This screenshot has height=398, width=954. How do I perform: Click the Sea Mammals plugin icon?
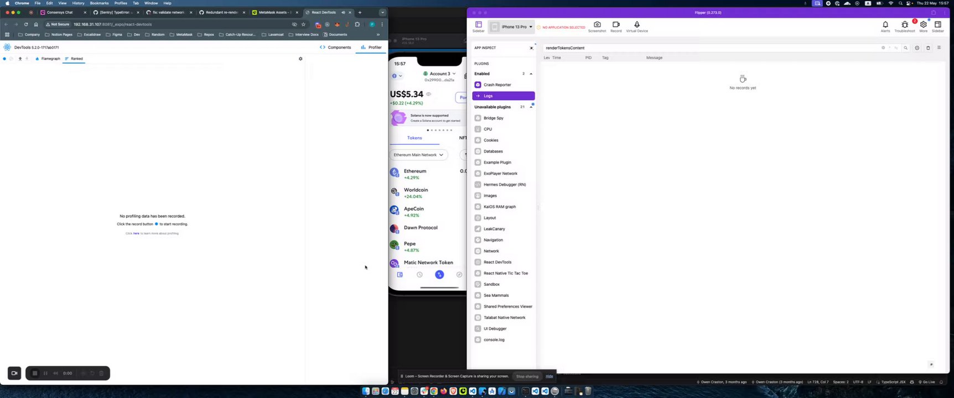tap(478, 295)
